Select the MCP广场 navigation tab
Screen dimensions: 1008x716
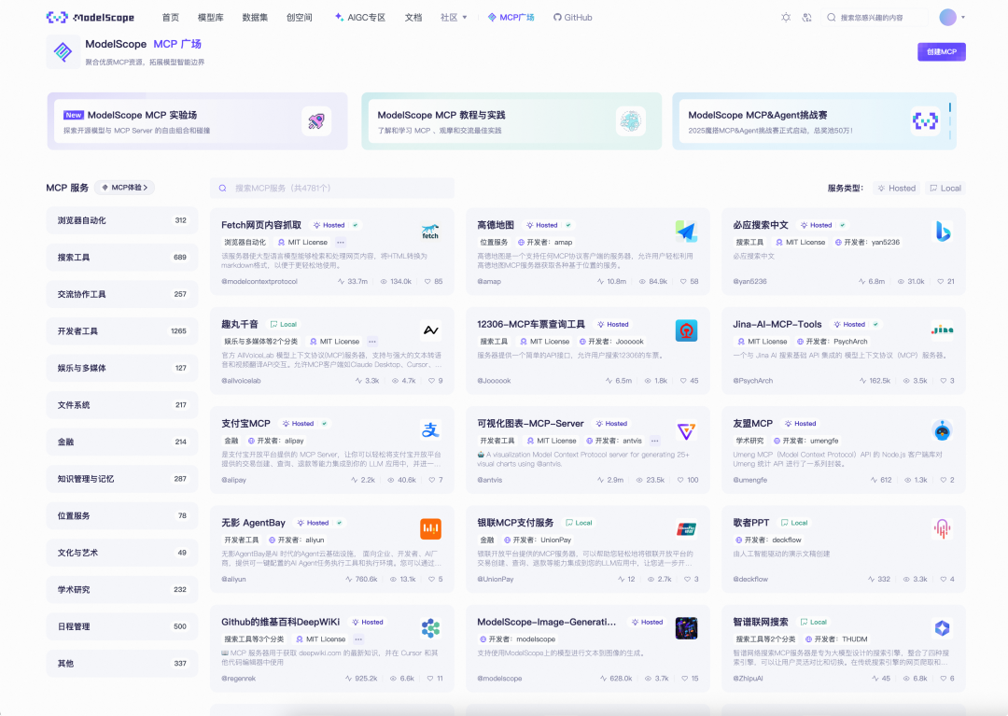coord(511,18)
